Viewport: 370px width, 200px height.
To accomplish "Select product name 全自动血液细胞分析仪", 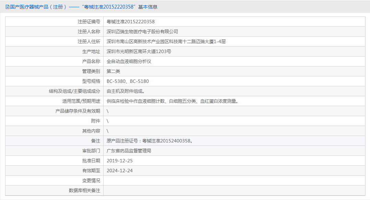I will [x=129, y=61].
